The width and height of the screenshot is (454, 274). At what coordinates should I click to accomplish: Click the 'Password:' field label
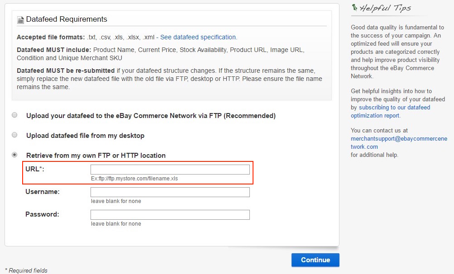pos(42,214)
